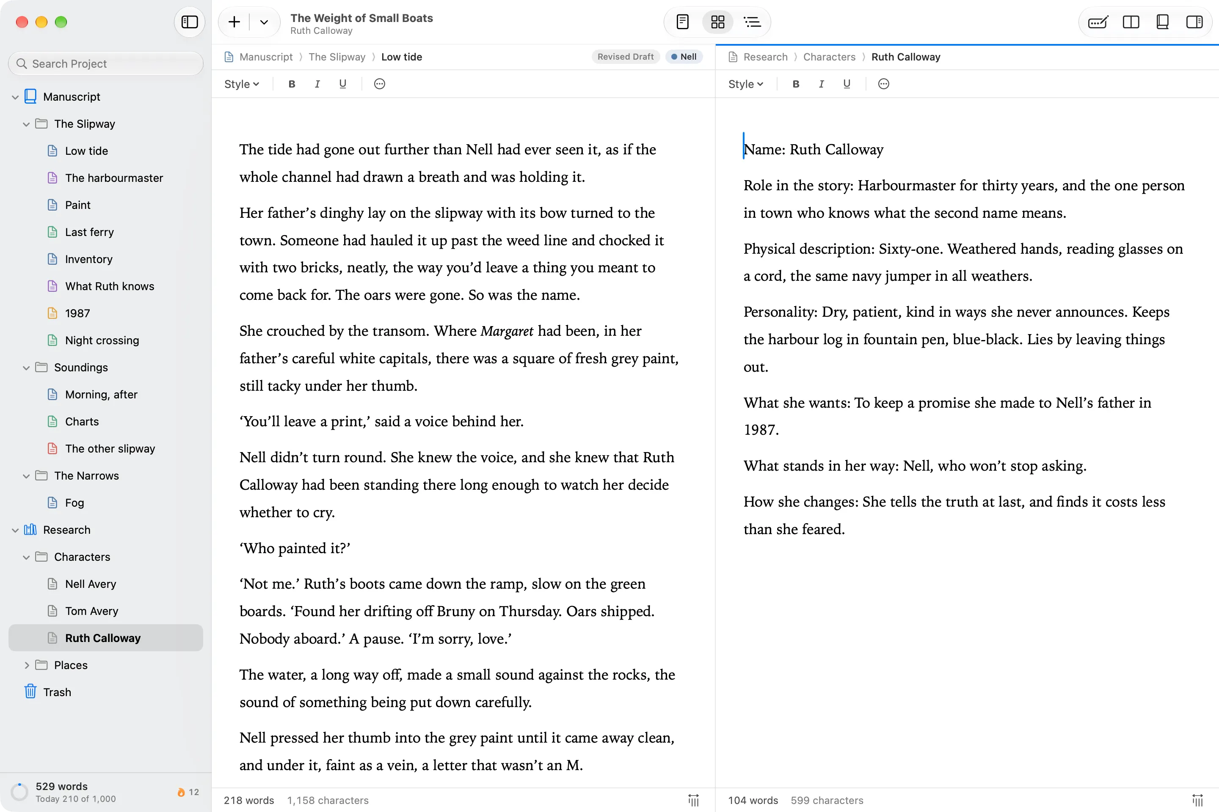Image resolution: width=1219 pixels, height=812 pixels.
Task: Apply underline in the right editor
Action: [847, 84]
